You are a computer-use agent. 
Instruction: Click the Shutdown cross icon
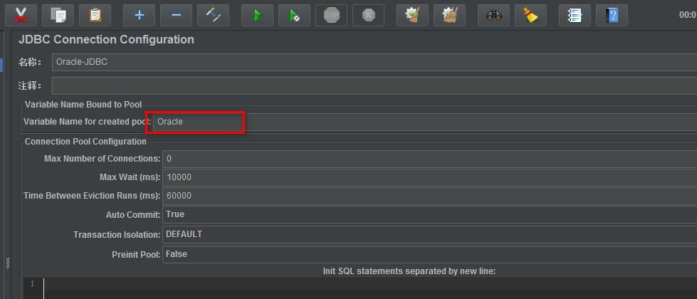click(369, 16)
